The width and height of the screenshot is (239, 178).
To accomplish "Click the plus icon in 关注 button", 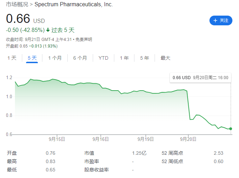I will coord(215,20).
